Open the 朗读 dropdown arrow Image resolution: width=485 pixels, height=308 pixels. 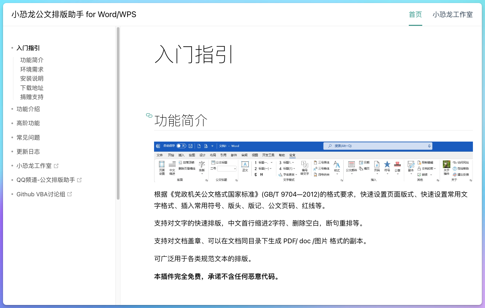coord(431,174)
